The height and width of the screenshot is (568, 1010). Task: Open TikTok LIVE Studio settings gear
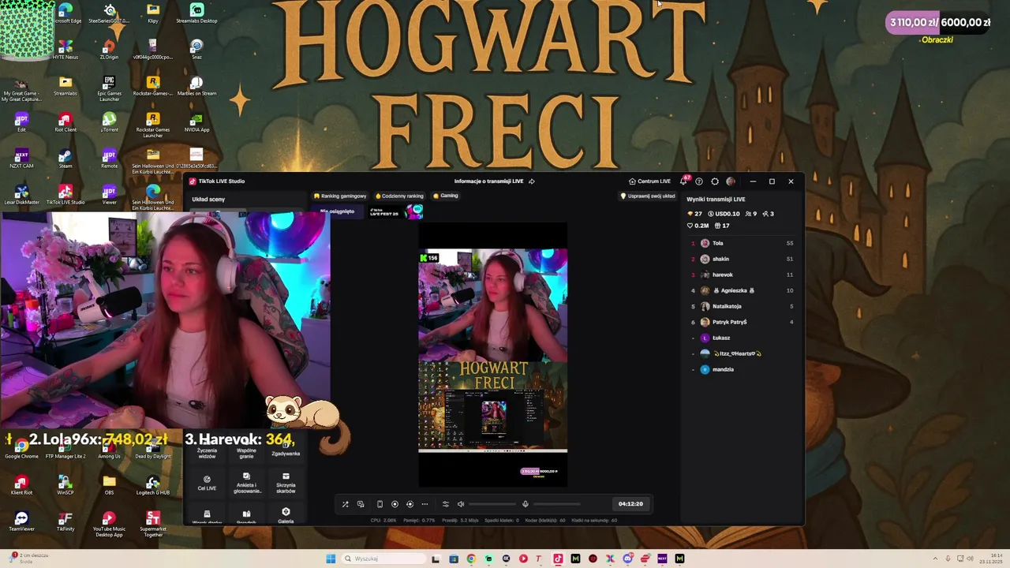point(715,181)
